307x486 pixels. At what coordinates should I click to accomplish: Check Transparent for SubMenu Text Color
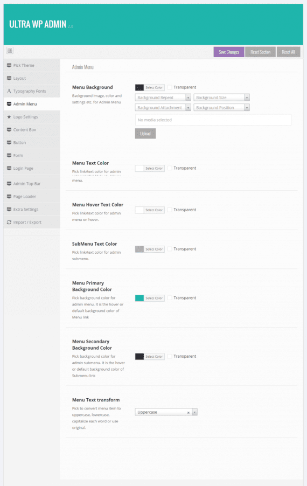pyautogui.click(x=170, y=249)
